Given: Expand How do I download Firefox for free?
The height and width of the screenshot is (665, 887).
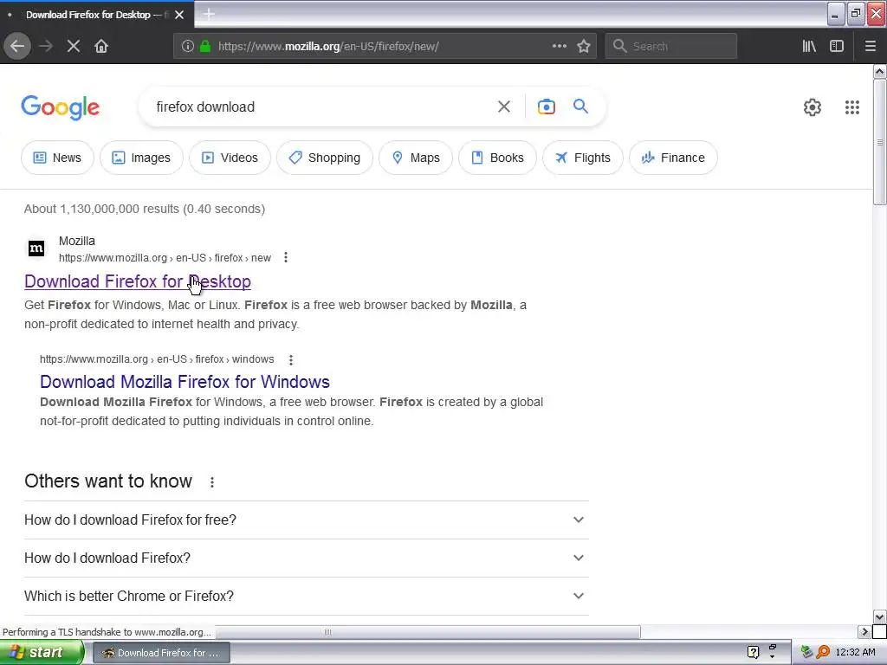Looking at the screenshot, I should click(306, 520).
